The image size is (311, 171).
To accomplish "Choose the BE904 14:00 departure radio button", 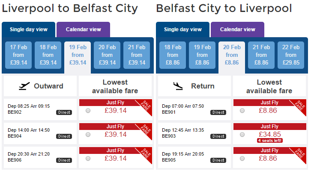I will pyautogui.click(x=88, y=135).
